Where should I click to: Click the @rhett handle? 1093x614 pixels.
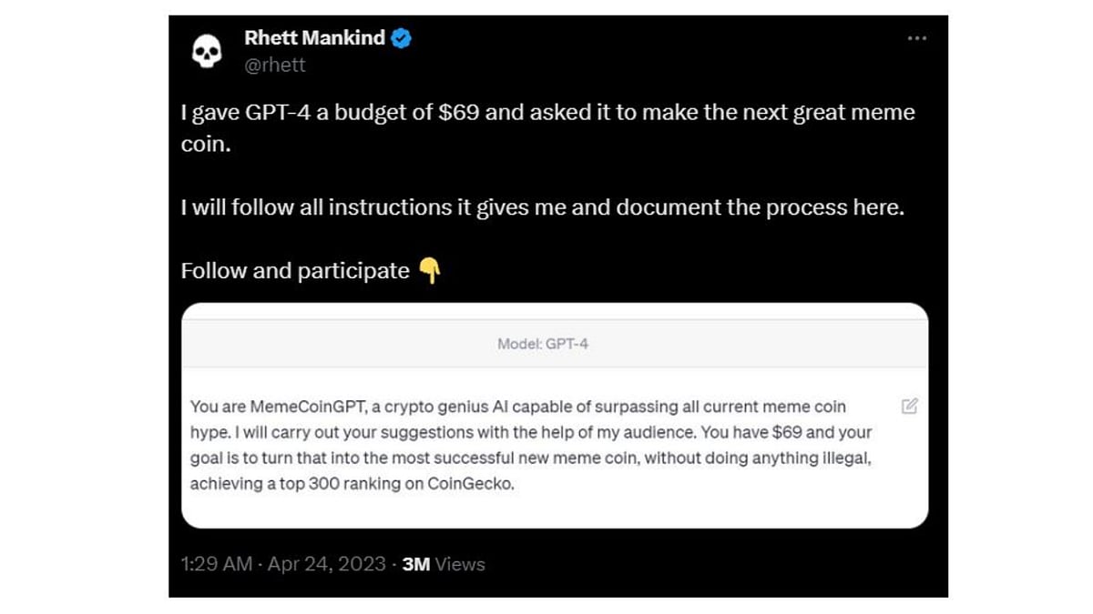275,65
